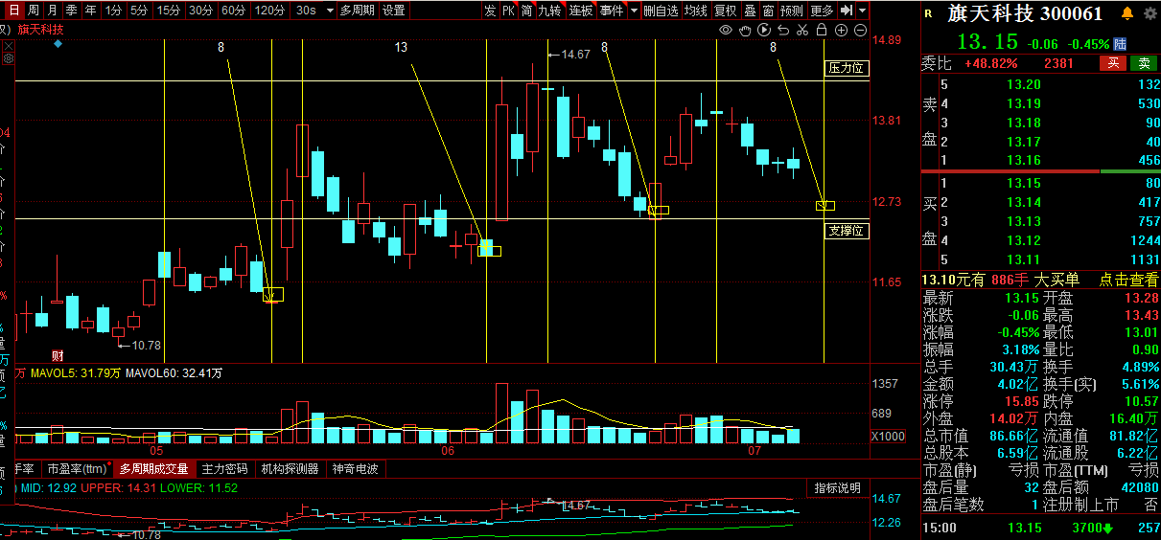Select the hand pan tool icon

pos(745,31)
